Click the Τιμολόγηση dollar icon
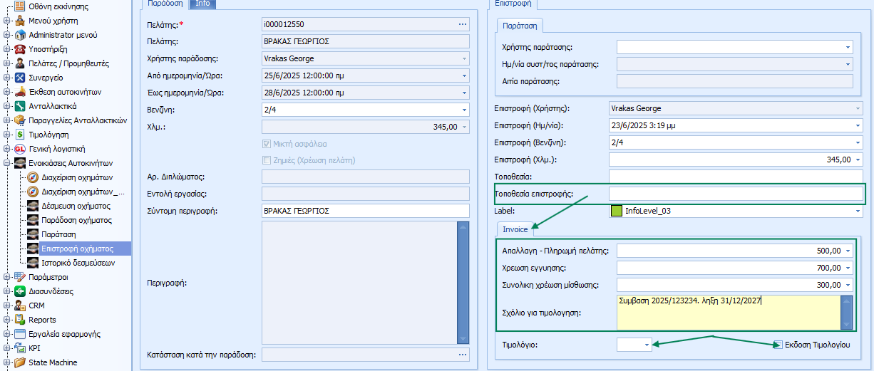874x371 pixels. coord(21,135)
